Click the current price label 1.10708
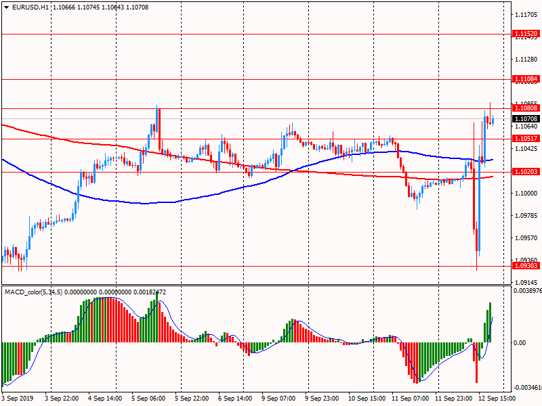Viewport: 542px width, 406px height. pyautogui.click(x=526, y=119)
